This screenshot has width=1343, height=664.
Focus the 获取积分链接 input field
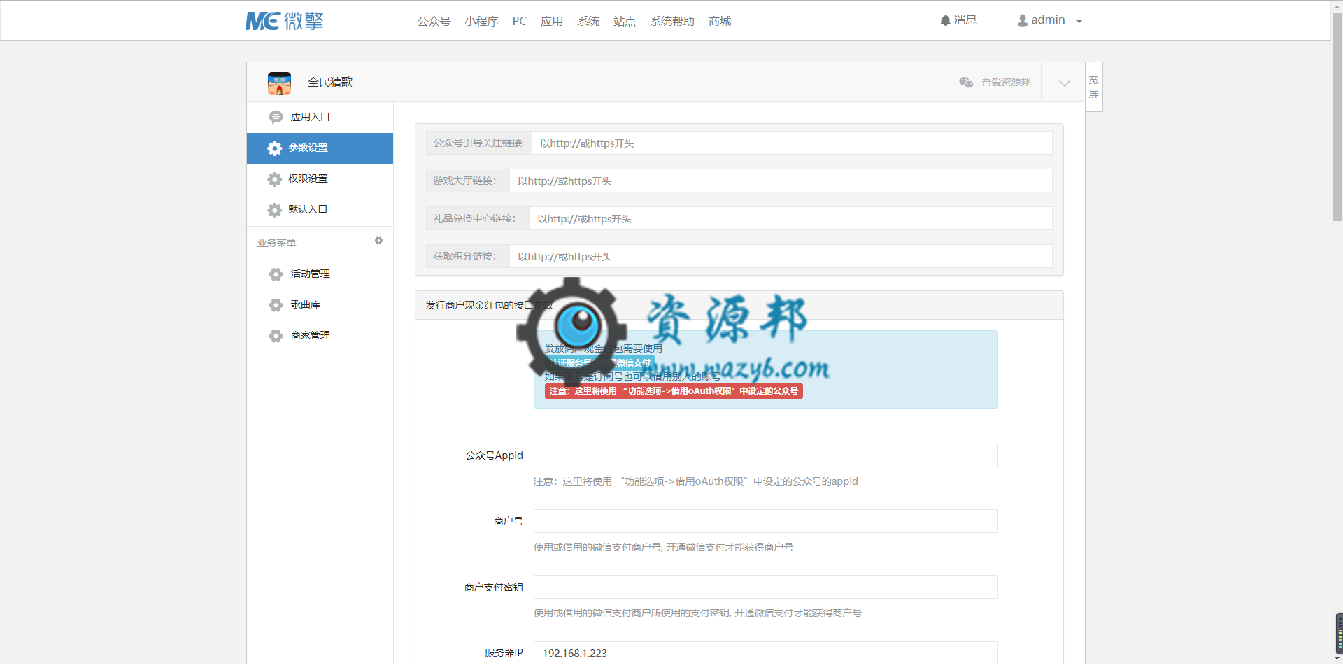pos(781,256)
